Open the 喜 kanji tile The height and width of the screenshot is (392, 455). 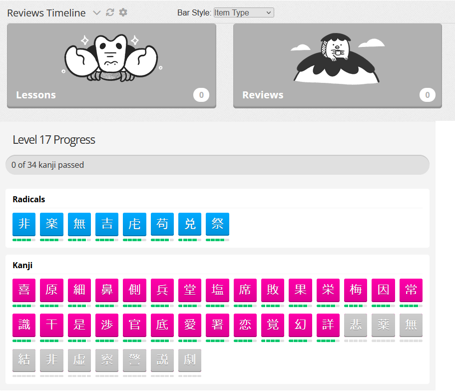(x=24, y=290)
